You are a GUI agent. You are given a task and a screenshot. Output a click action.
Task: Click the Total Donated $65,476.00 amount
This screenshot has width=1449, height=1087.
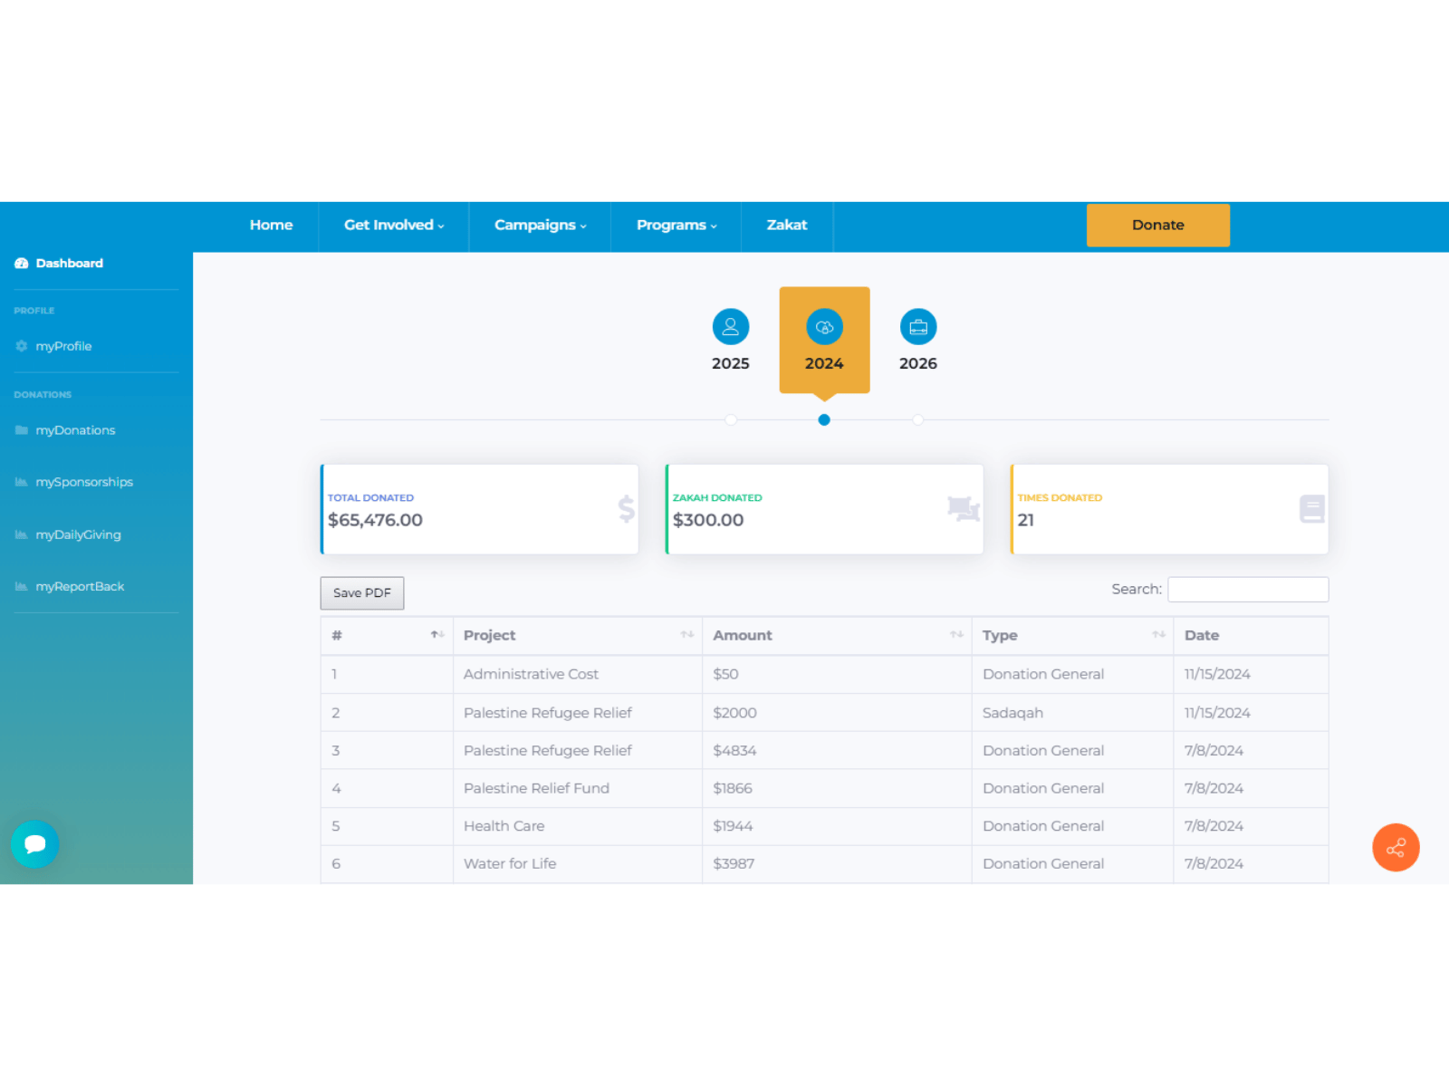(x=375, y=520)
